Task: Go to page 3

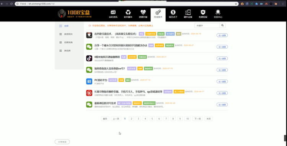Action: tap(139, 119)
